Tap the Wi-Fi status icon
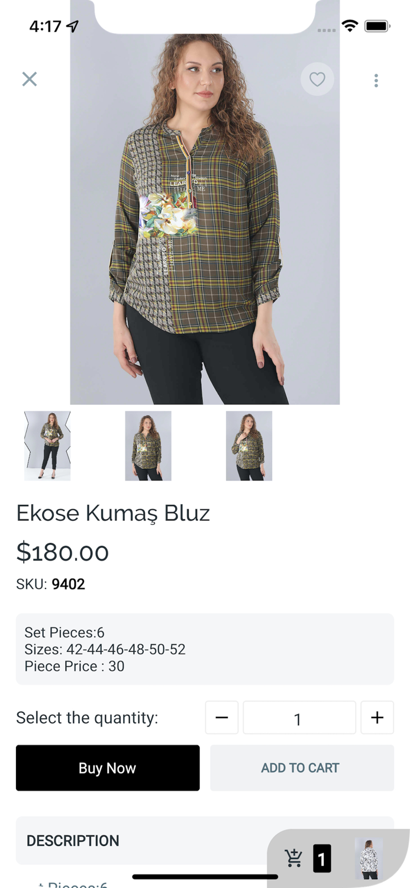 (350, 25)
